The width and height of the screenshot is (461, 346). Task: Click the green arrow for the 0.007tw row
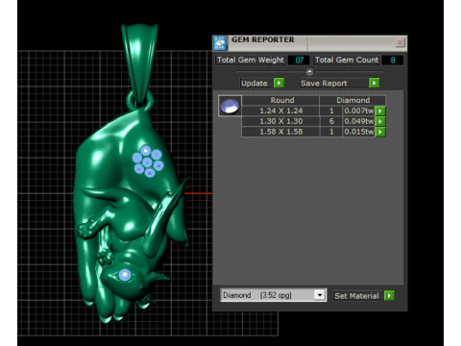(380, 111)
